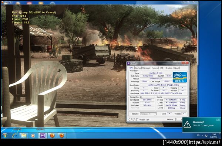Switch to the CPU tab in CPU-Z
The height and width of the screenshot is (146, 222).
pos(131,68)
